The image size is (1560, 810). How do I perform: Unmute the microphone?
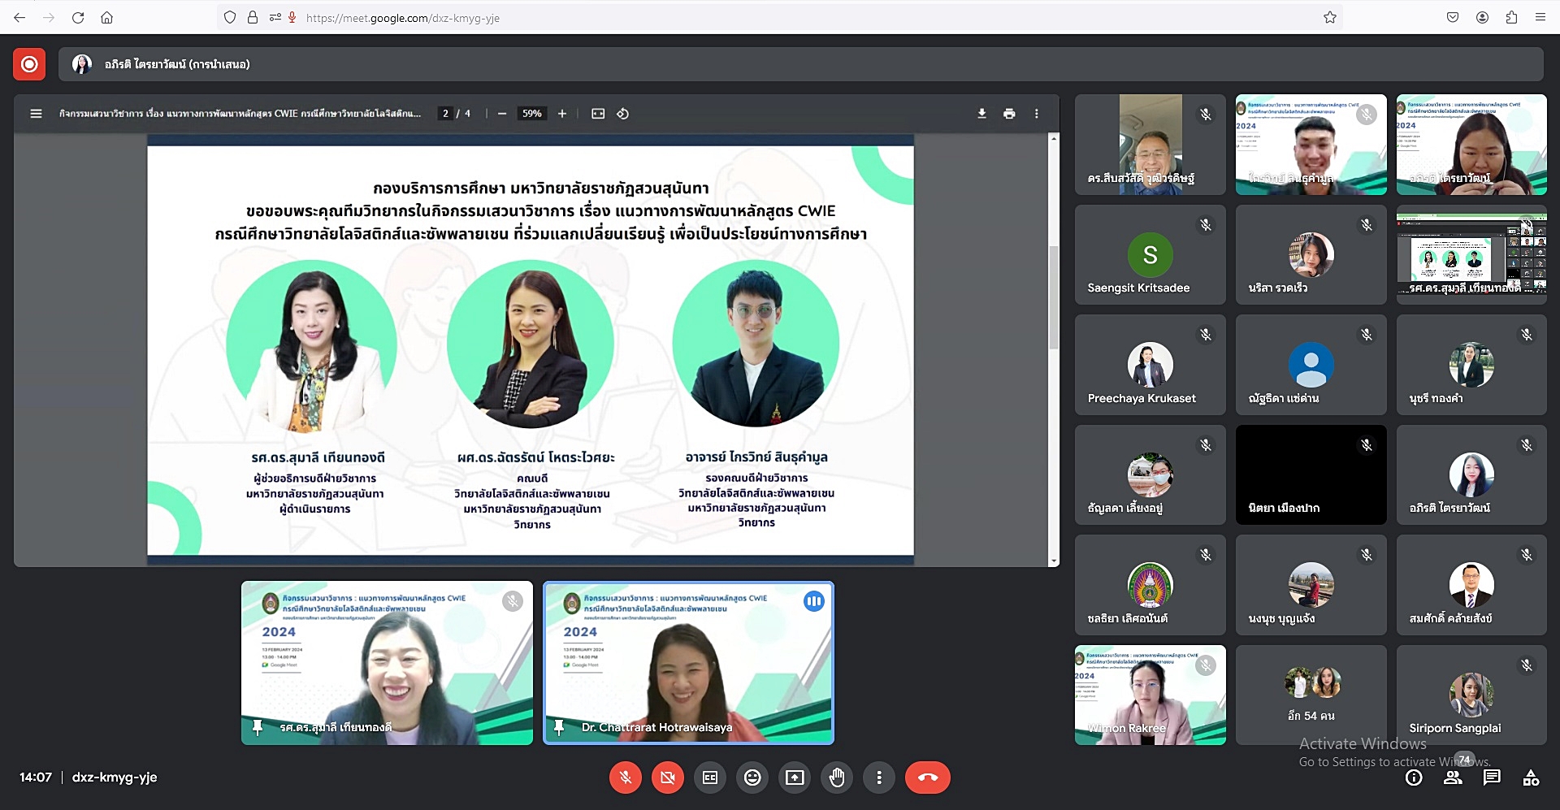click(x=626, y=778)
